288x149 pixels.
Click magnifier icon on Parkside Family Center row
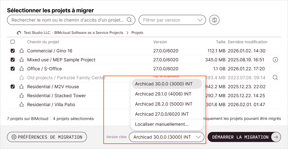275,78
